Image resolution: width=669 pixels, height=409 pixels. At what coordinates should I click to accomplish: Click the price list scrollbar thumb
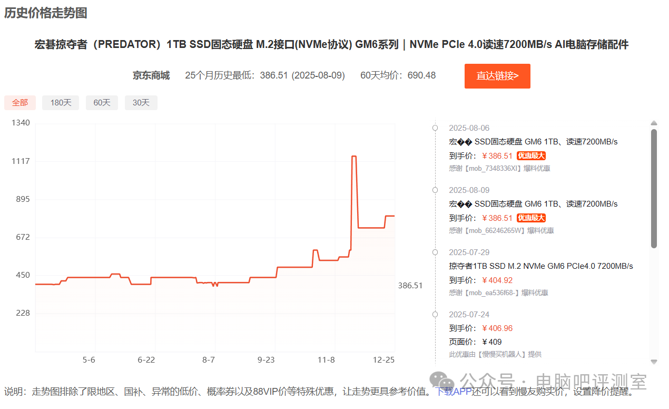point(654,188)
